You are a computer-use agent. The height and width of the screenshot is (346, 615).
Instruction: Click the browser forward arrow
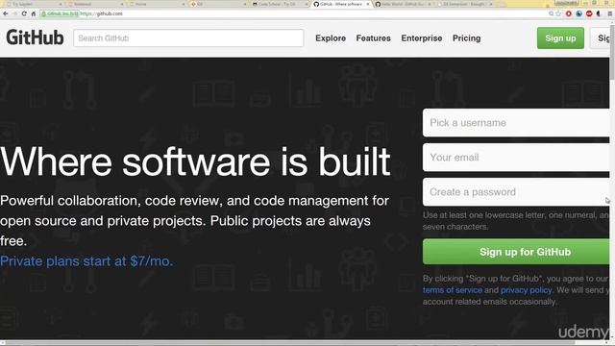click(x=15, y=13)
